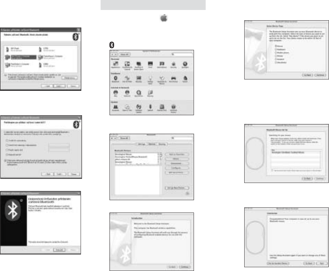Select Keyboard device type radio
Screen dimensions: 329x271
[x=276, y=49]
